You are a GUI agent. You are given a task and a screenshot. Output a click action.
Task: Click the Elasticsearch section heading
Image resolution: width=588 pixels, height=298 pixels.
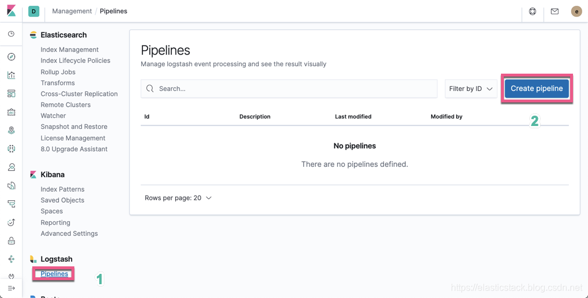[x=64, y=35]
